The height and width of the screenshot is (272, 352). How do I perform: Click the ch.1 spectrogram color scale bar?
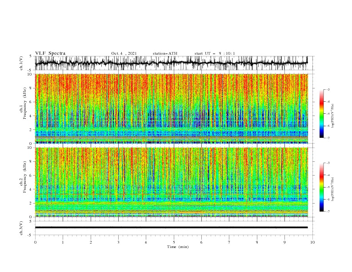321,114
